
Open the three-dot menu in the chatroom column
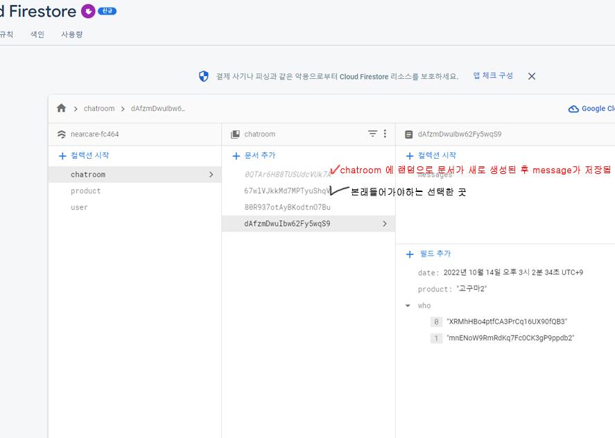[385, 134]
